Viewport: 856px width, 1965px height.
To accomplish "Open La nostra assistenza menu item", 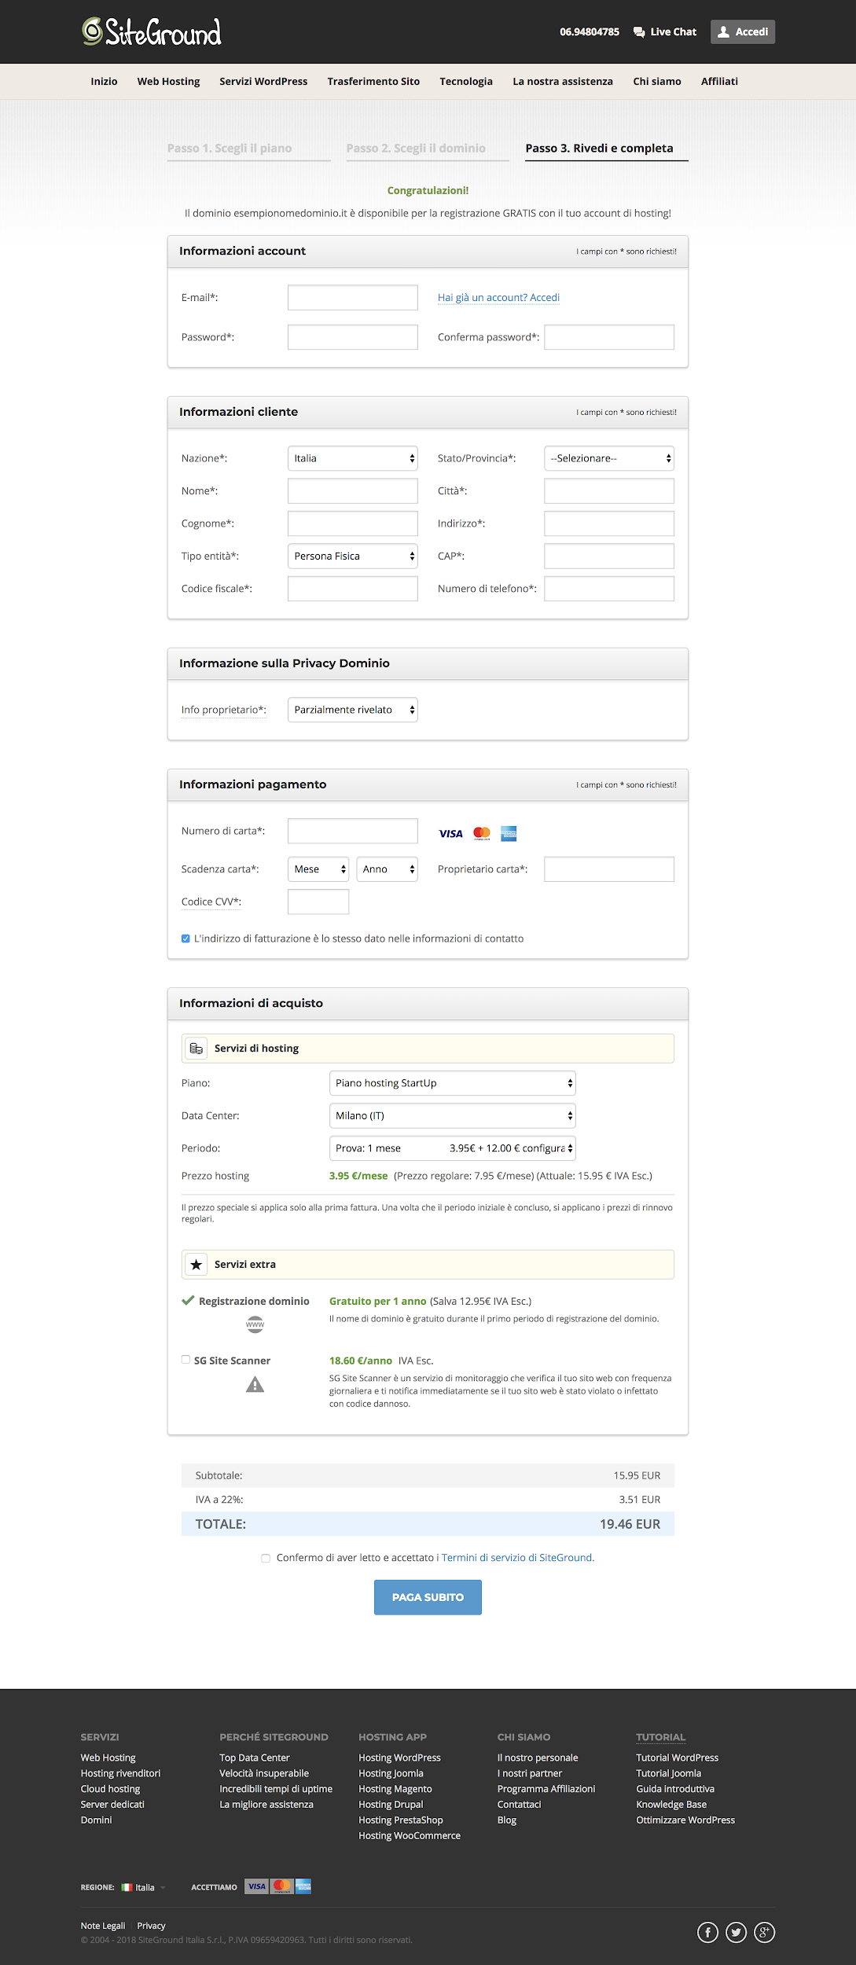I will click(x=563, y=82).
